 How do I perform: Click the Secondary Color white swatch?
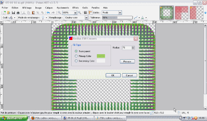(x=101, y=61)
